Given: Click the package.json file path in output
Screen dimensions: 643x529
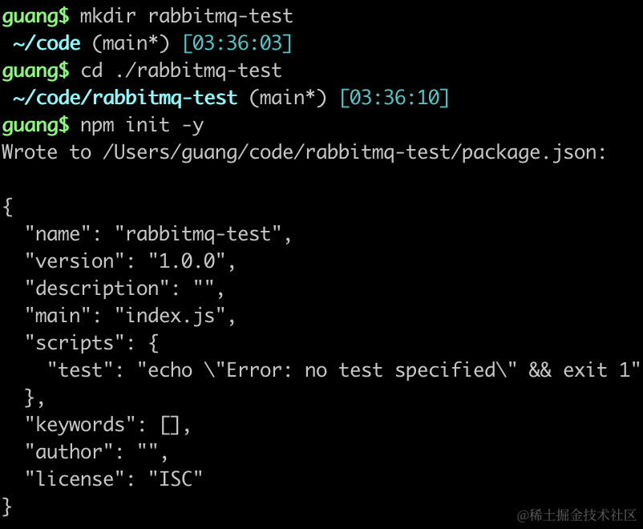Looking at the screenshot, I should [x=354, y=153].
